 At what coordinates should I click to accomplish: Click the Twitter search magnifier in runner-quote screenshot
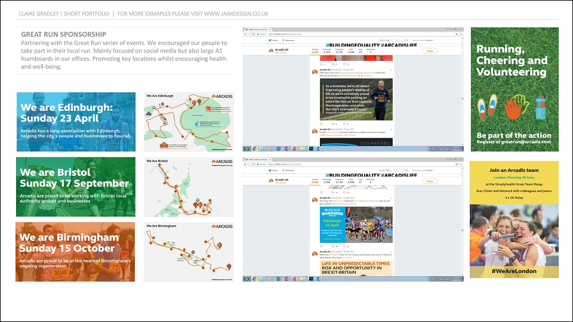[x=406, y=40]
